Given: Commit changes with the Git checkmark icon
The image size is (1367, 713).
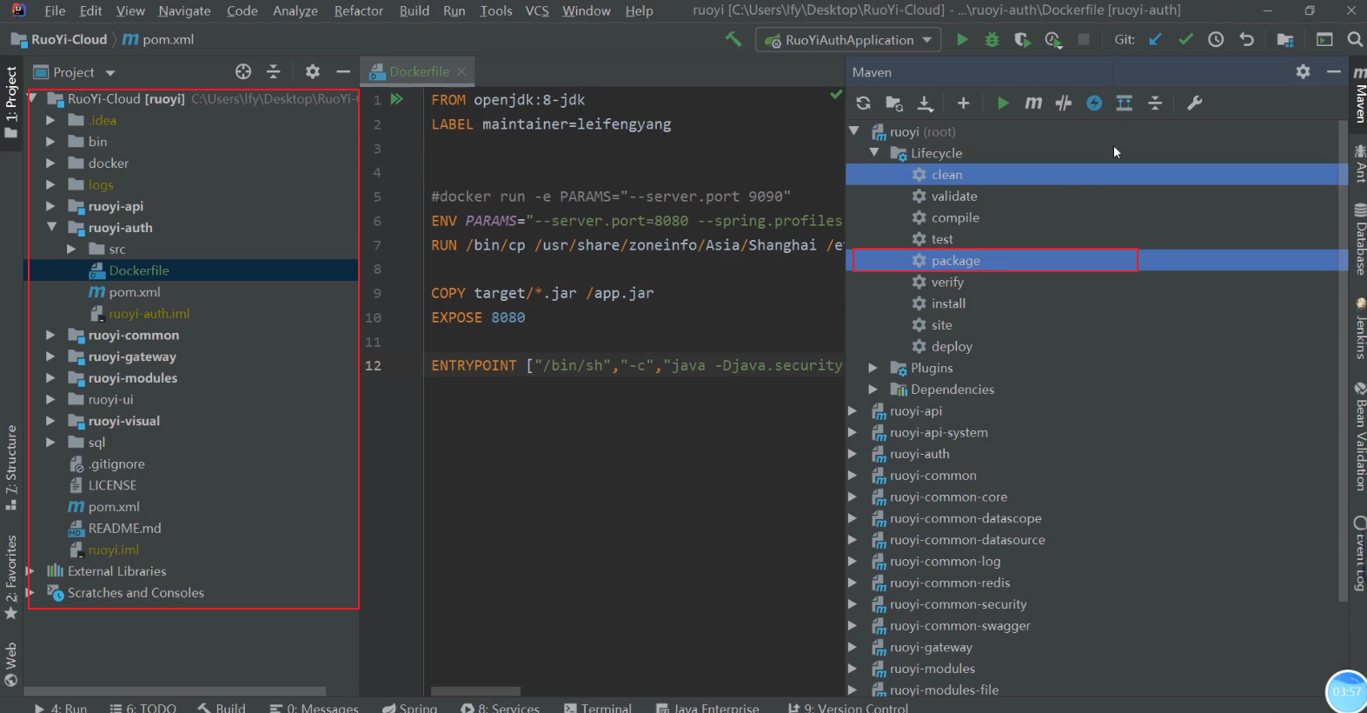Looking at the screenshot, I should click(x=1185, y=39).
